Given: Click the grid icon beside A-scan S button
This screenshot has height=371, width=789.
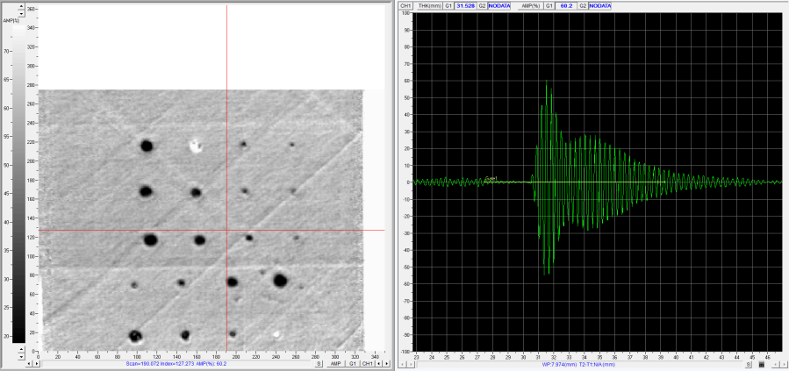Looking at the screenshot, I should tap(760, 363).
